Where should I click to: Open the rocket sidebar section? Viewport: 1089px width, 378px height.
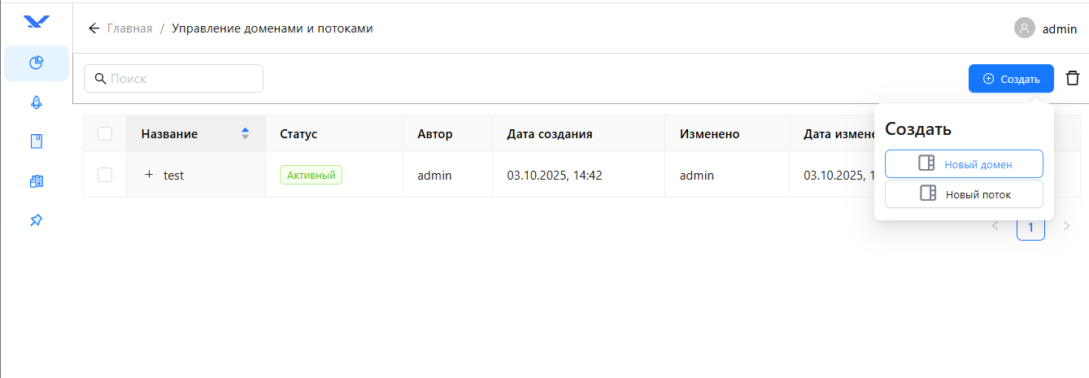tap(37, 102)
